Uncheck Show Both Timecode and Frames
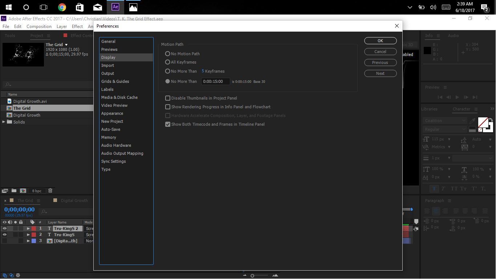496x279 pixels. (x=168, y=124)
